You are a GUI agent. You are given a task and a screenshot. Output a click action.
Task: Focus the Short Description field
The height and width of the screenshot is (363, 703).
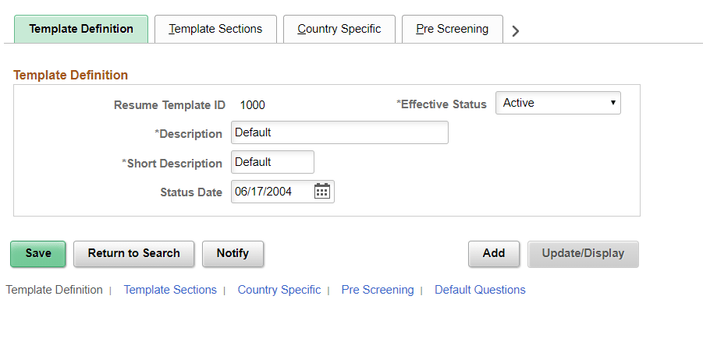[x=272, y=162]
